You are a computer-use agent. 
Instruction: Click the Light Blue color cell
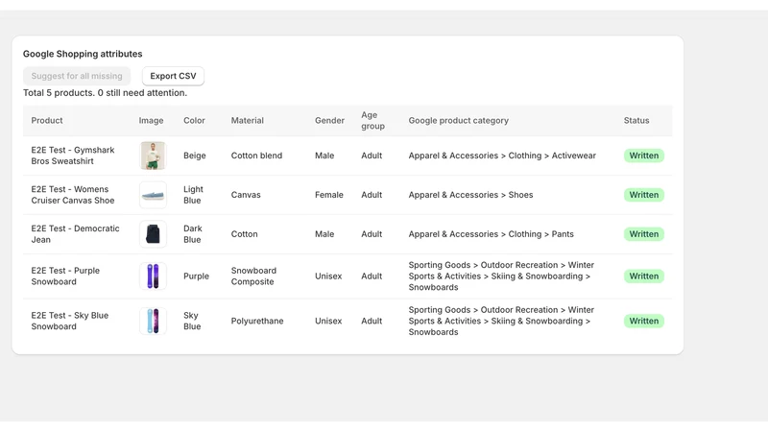point(193,195)
